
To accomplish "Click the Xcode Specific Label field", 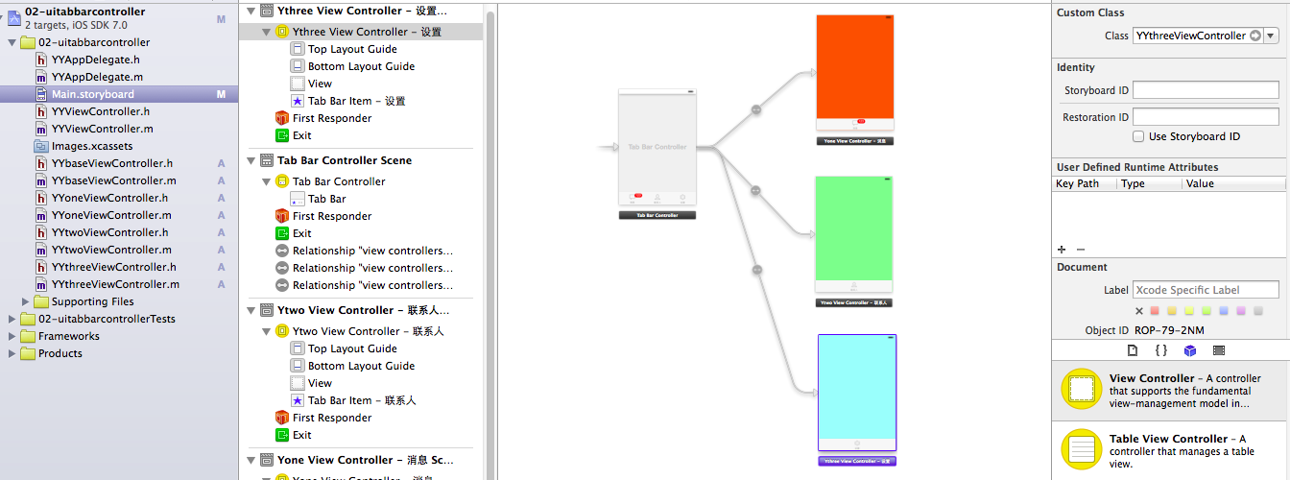I will coord(1206,290).
